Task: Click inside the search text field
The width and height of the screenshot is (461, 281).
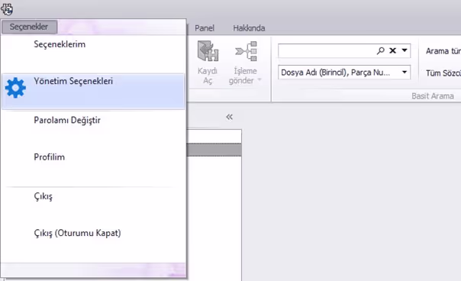Action: [x=327, y=51]
